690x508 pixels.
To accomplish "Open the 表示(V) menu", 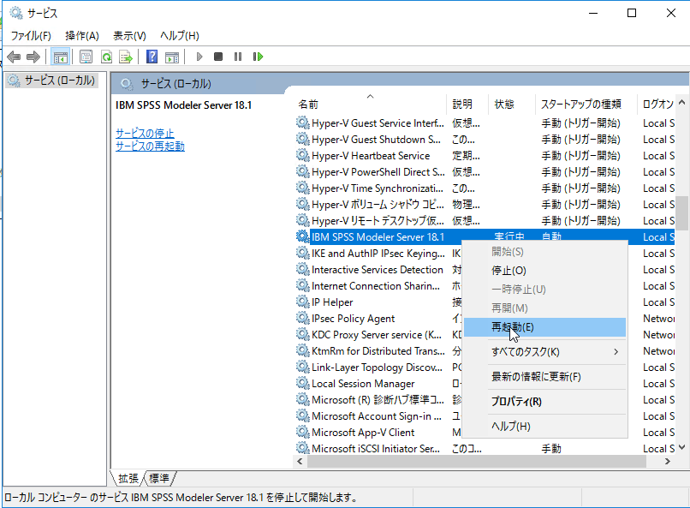I will click(129, 36).
